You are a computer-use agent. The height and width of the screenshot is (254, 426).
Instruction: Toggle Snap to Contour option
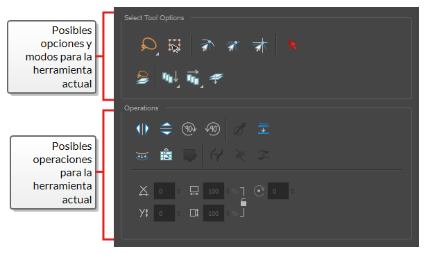click(207, 45)
